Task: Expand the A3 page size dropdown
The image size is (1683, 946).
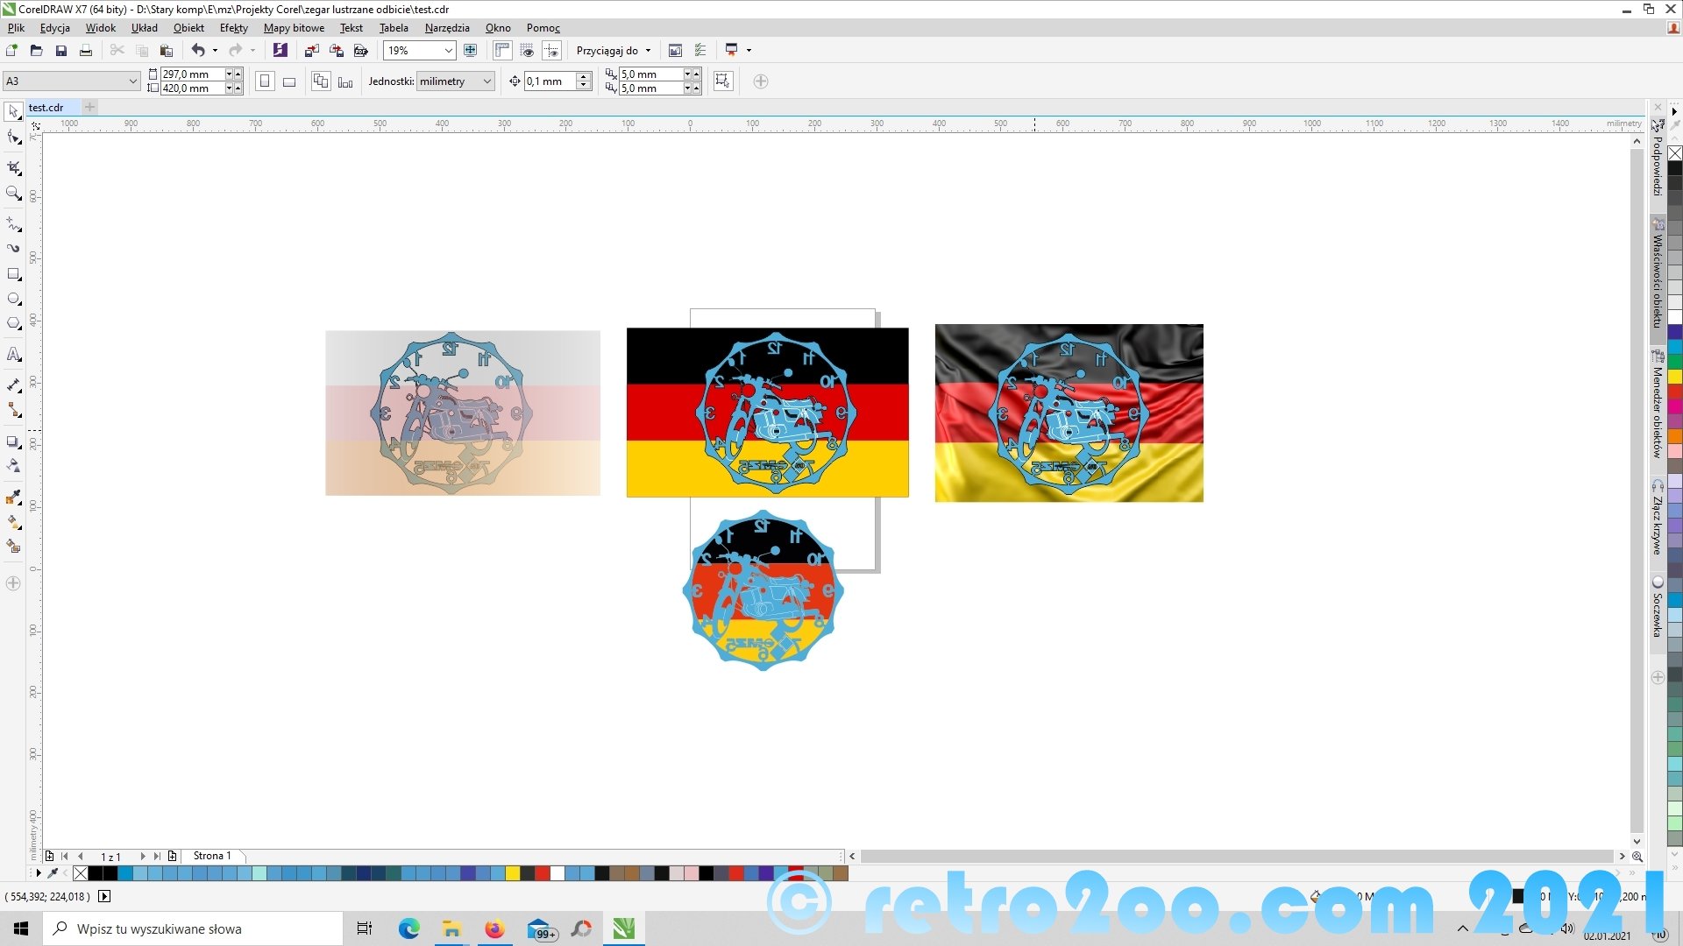Action: click(132, 81)
